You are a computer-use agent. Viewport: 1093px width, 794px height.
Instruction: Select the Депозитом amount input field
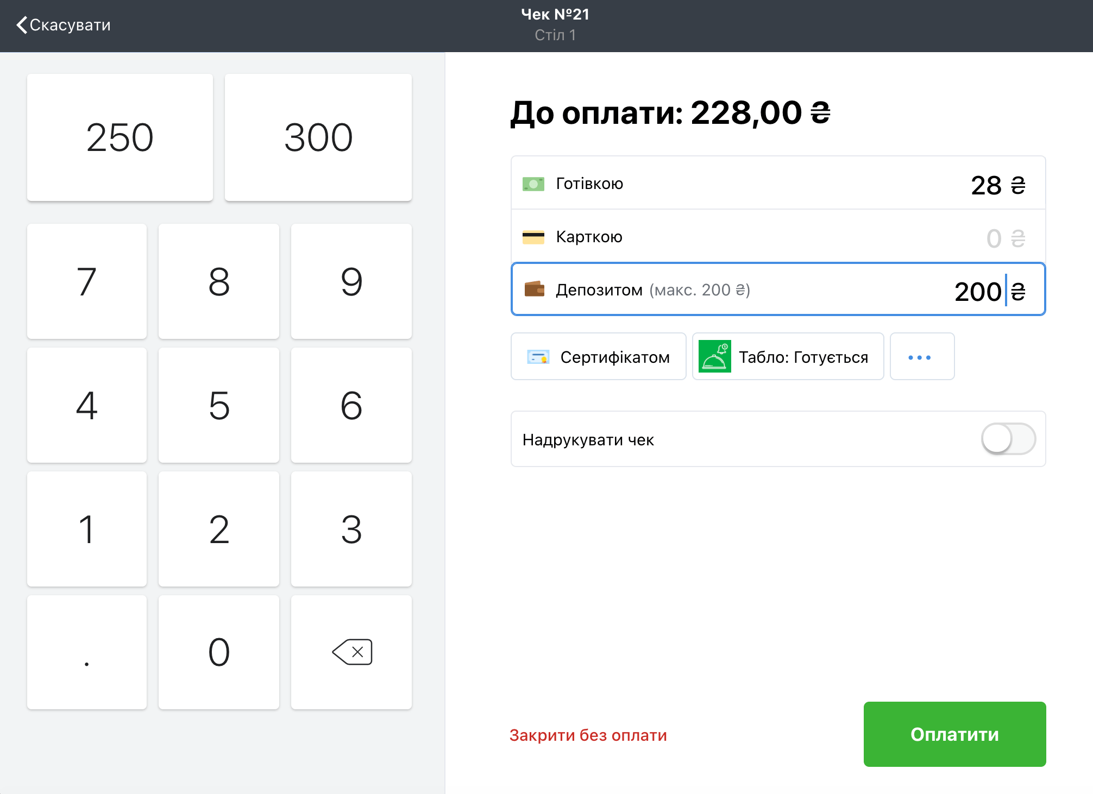click(977, 291)
